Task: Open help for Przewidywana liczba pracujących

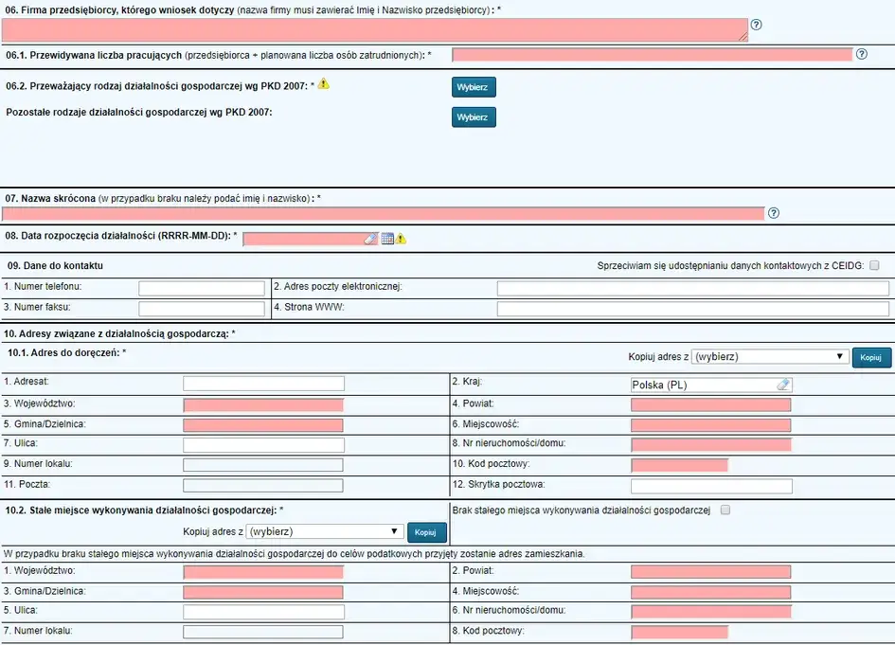Action: pyautogui.click(x=862, y=55)
